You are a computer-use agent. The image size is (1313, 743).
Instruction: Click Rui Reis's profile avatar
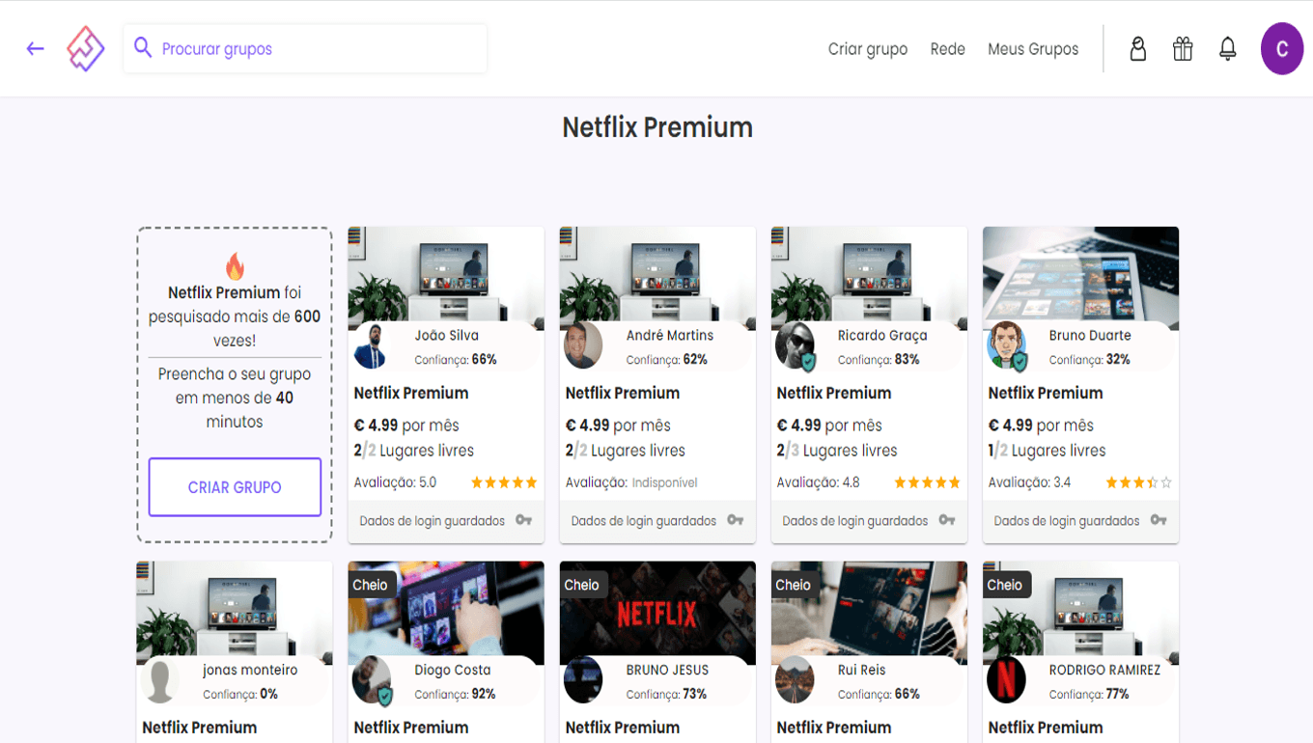pyautogui.click(x=795, y=681)
